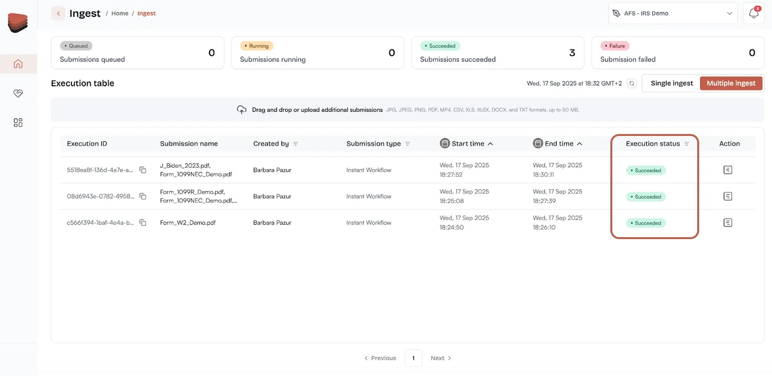Go to Previous page
Viewport: 772px width, 376px height.
(x=380, y=358)
